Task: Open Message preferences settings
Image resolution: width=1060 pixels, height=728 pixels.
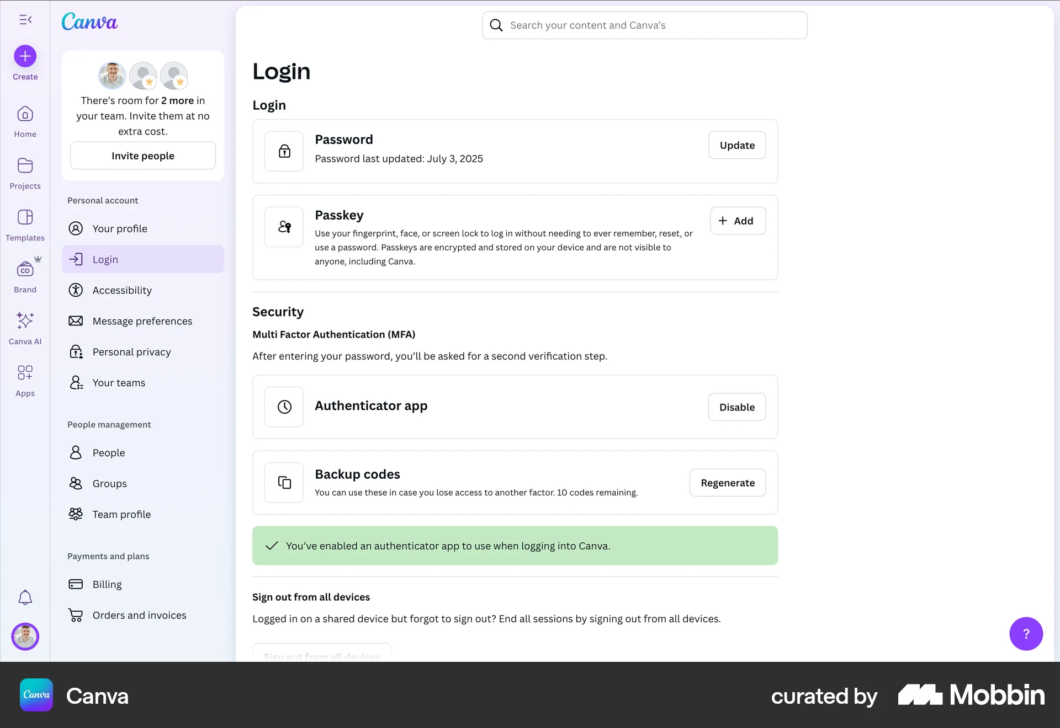Action: click(142, 320)
